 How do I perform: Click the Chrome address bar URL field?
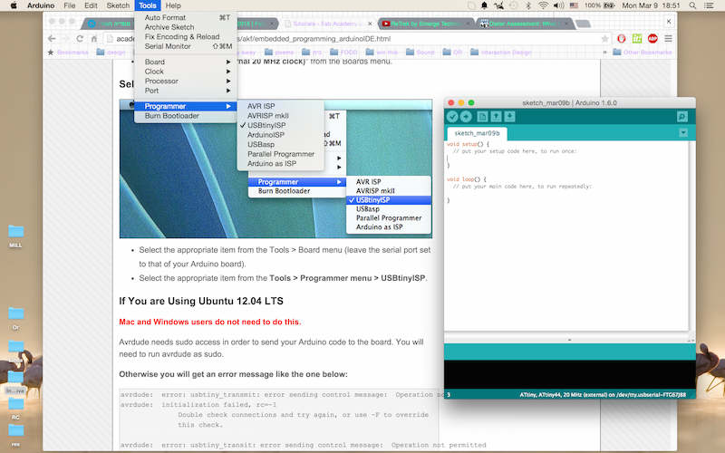tap(357, 39)
